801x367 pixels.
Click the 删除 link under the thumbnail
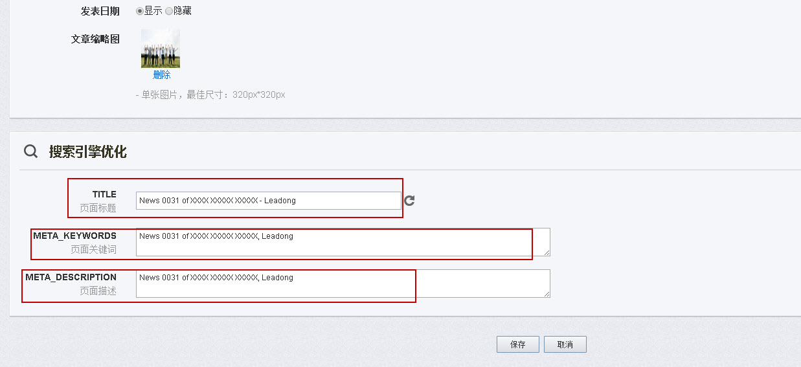(x=161, y=74)
